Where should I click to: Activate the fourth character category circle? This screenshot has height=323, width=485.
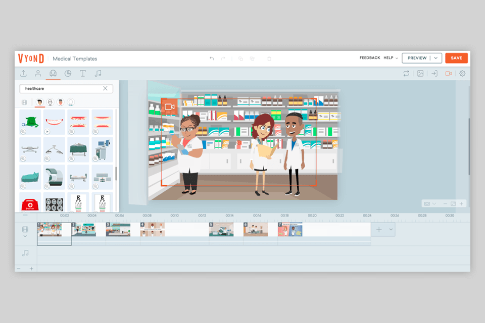click(x=71, y=102)
